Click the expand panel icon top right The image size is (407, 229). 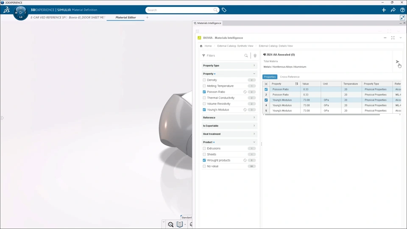(402, 17)
